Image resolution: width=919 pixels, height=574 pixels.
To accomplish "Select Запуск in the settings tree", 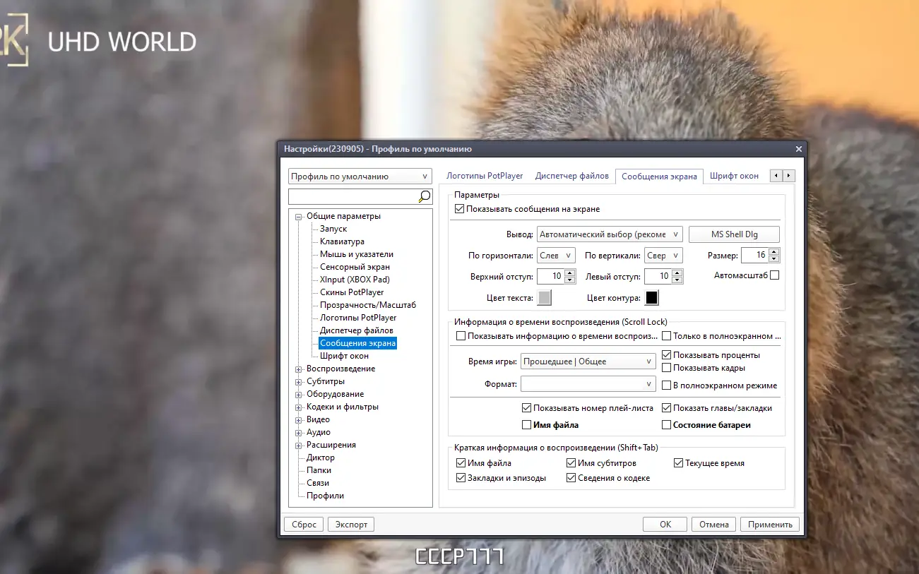I will click(333, 229).
